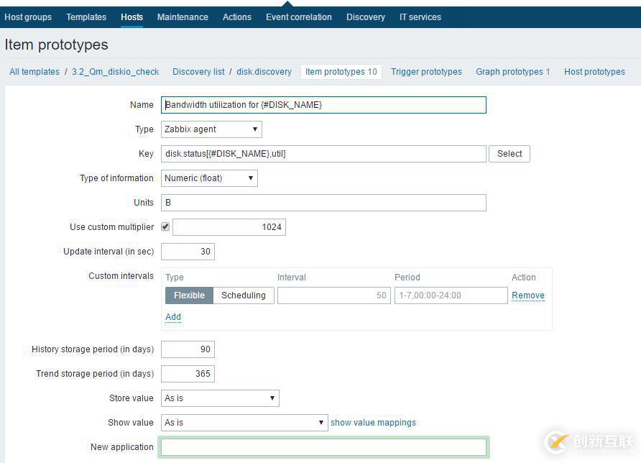Expand the Show value dropdown
This screenshot has height=463, width=641.
click(x=244, y=423)
